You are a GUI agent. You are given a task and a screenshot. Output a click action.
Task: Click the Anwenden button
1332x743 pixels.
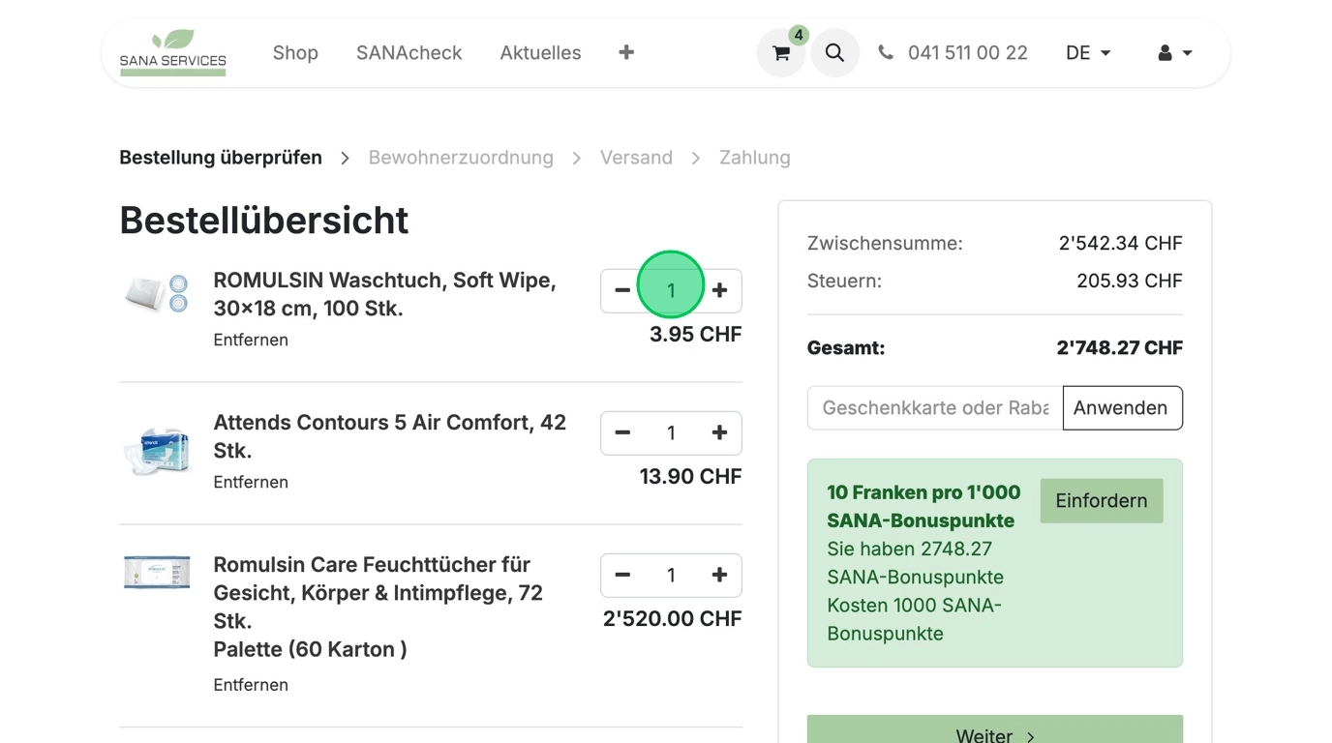pos(1122,408)
